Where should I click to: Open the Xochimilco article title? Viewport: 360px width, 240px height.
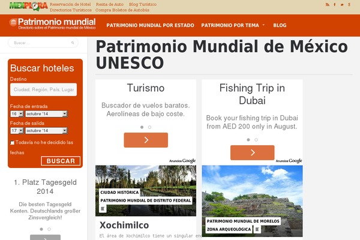(x=124, y=225)
